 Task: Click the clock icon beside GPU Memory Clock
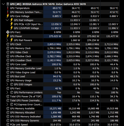click(8, 48)
